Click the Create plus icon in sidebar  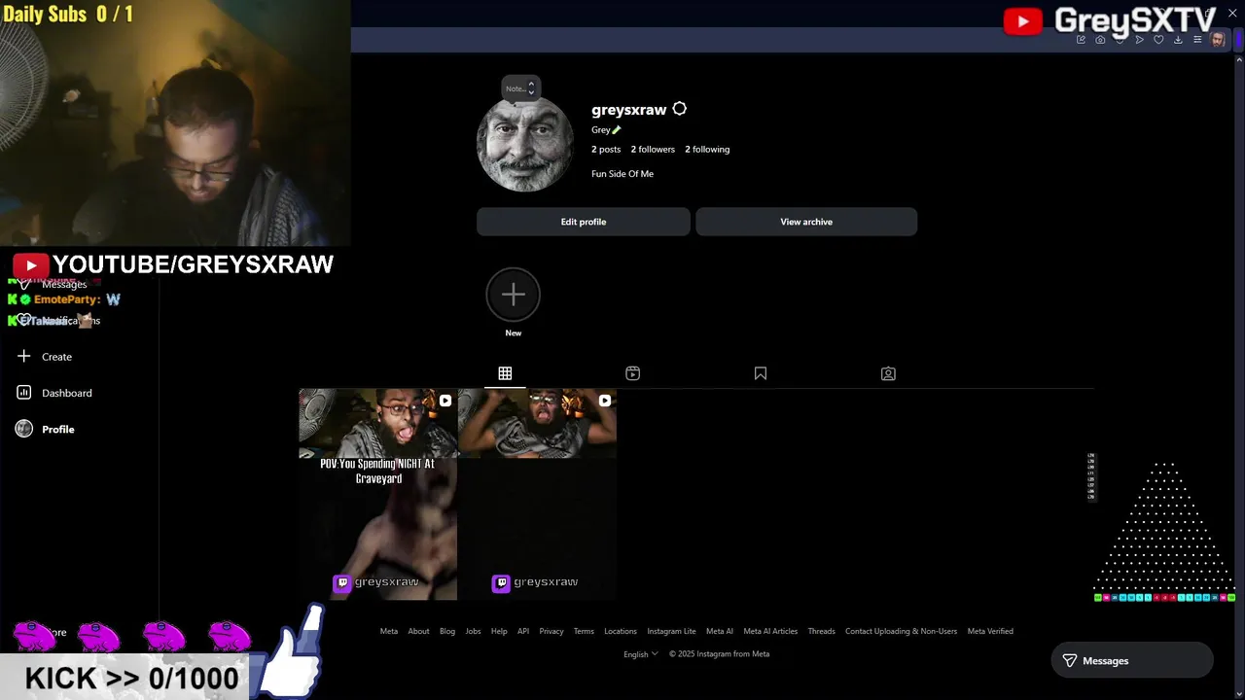[24, 357]
